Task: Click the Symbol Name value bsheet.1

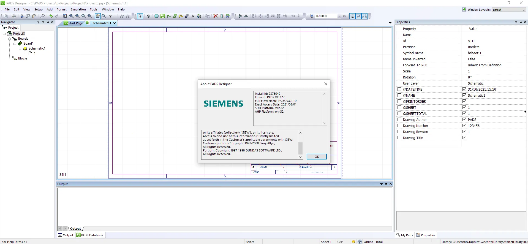Action: pyautogui.click(x=475, y=53)
